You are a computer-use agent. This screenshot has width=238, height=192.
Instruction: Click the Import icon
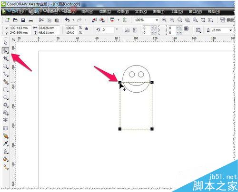click(x=94, y=20)
